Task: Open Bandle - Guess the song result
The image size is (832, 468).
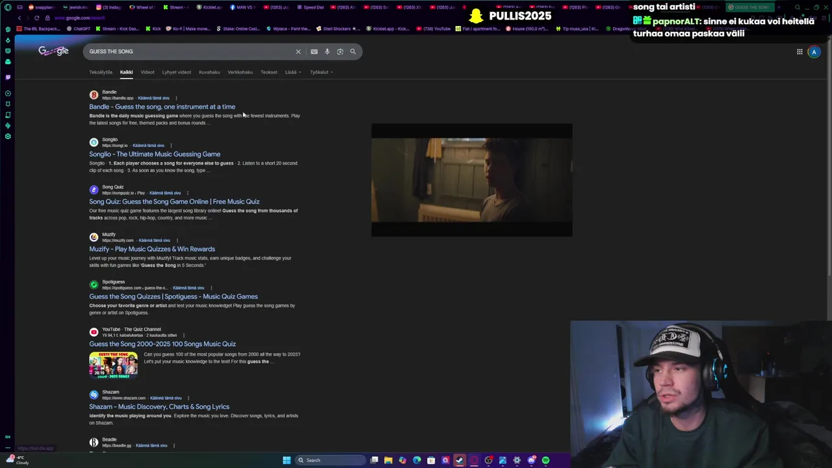Action: 162,107
